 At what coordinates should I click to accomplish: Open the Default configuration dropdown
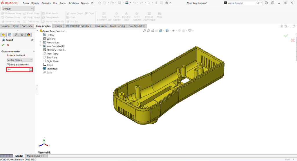18,9
